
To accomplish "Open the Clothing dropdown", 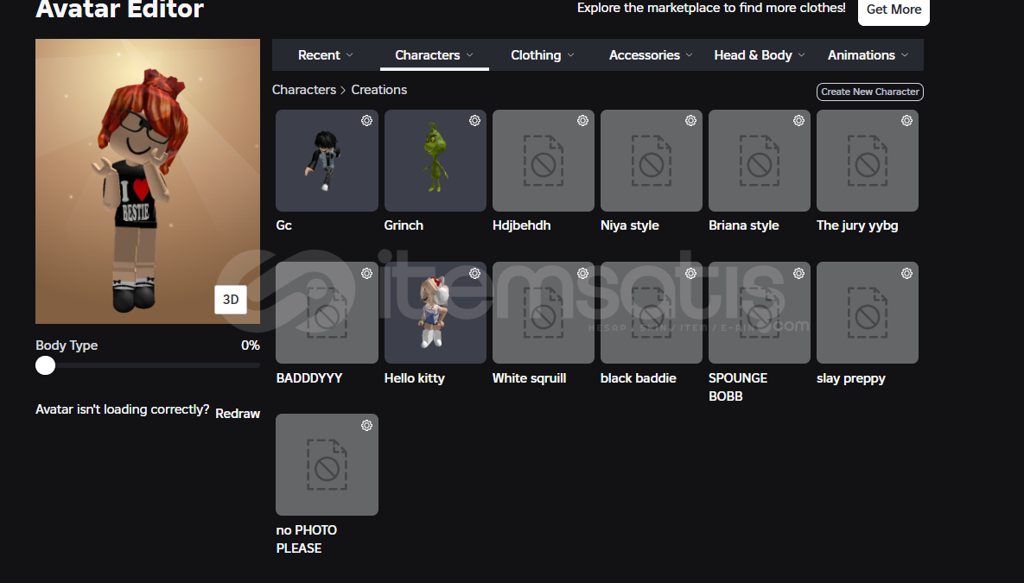I will click(542, 55).
